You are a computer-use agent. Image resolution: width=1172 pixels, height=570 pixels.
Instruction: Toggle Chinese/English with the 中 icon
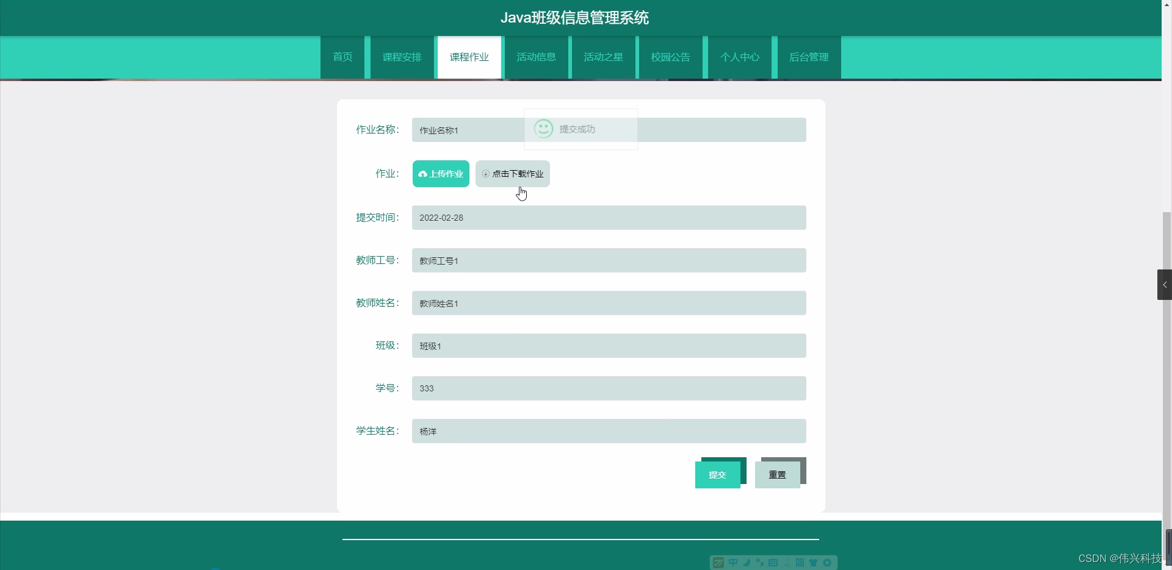coord(733,562)
